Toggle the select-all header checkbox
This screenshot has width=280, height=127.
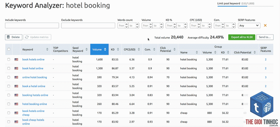[9, 49]
